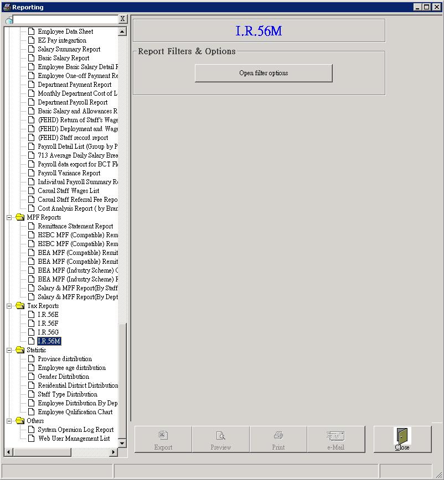Click the e-Mail icon button
The height and width of the screenshot is (480, 444).
tap(335, 436)
